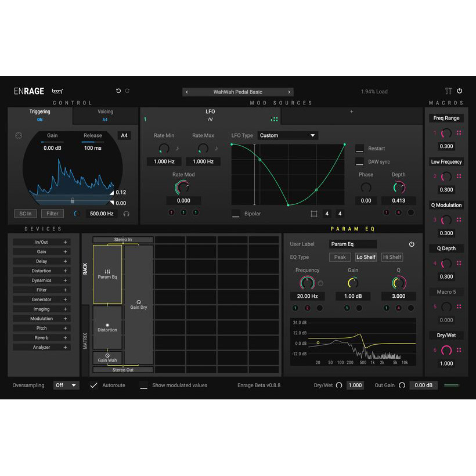The height and width of the screenshot is (476, 476).
Task: Select the Distortion device block
Action: [107, 327]
